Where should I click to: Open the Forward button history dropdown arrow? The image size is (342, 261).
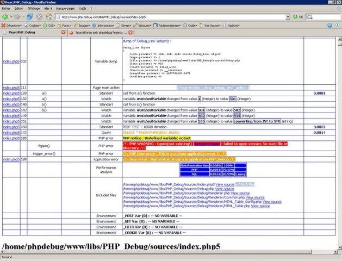tap(23, 17)
